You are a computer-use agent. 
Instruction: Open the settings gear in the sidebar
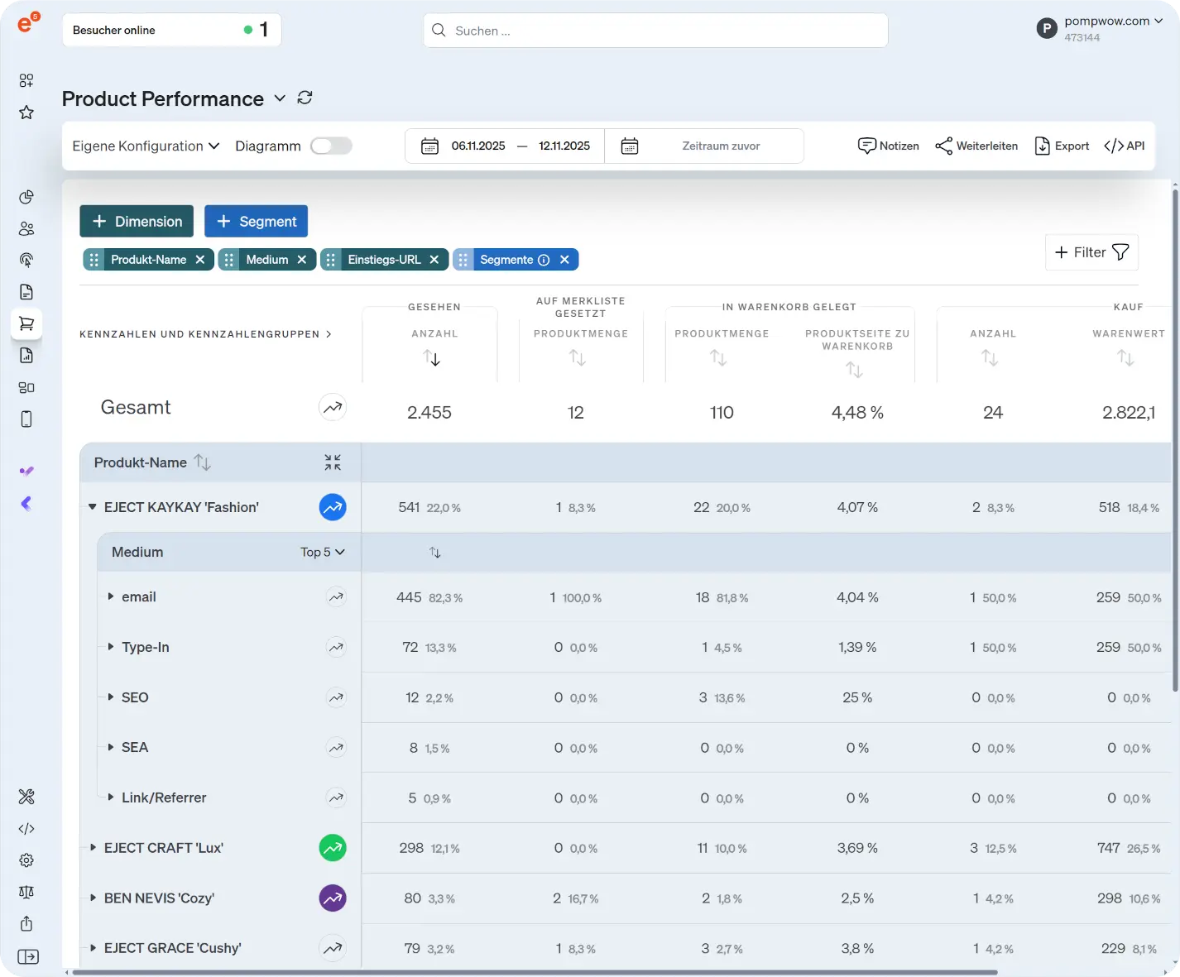click(x=26, y=860)
